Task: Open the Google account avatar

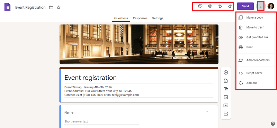Action: 271,6
